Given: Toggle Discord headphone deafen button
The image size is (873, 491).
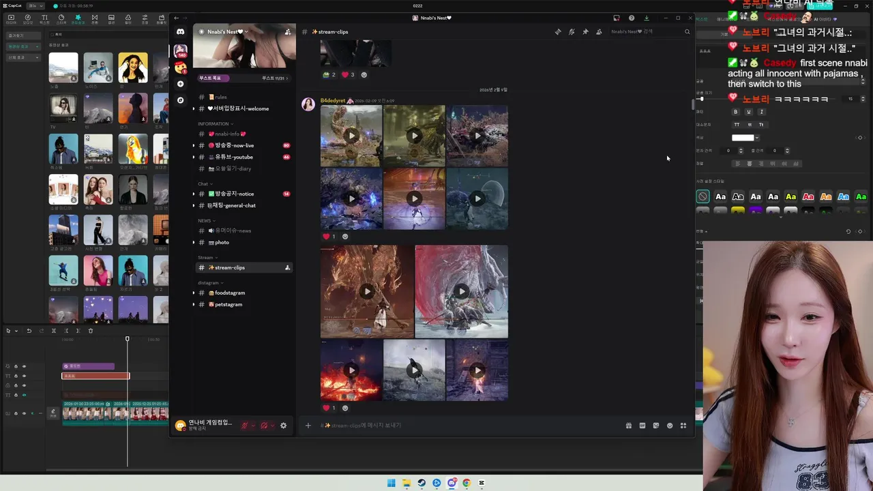Looking at the screenshot, I should (x=264, y=426).
